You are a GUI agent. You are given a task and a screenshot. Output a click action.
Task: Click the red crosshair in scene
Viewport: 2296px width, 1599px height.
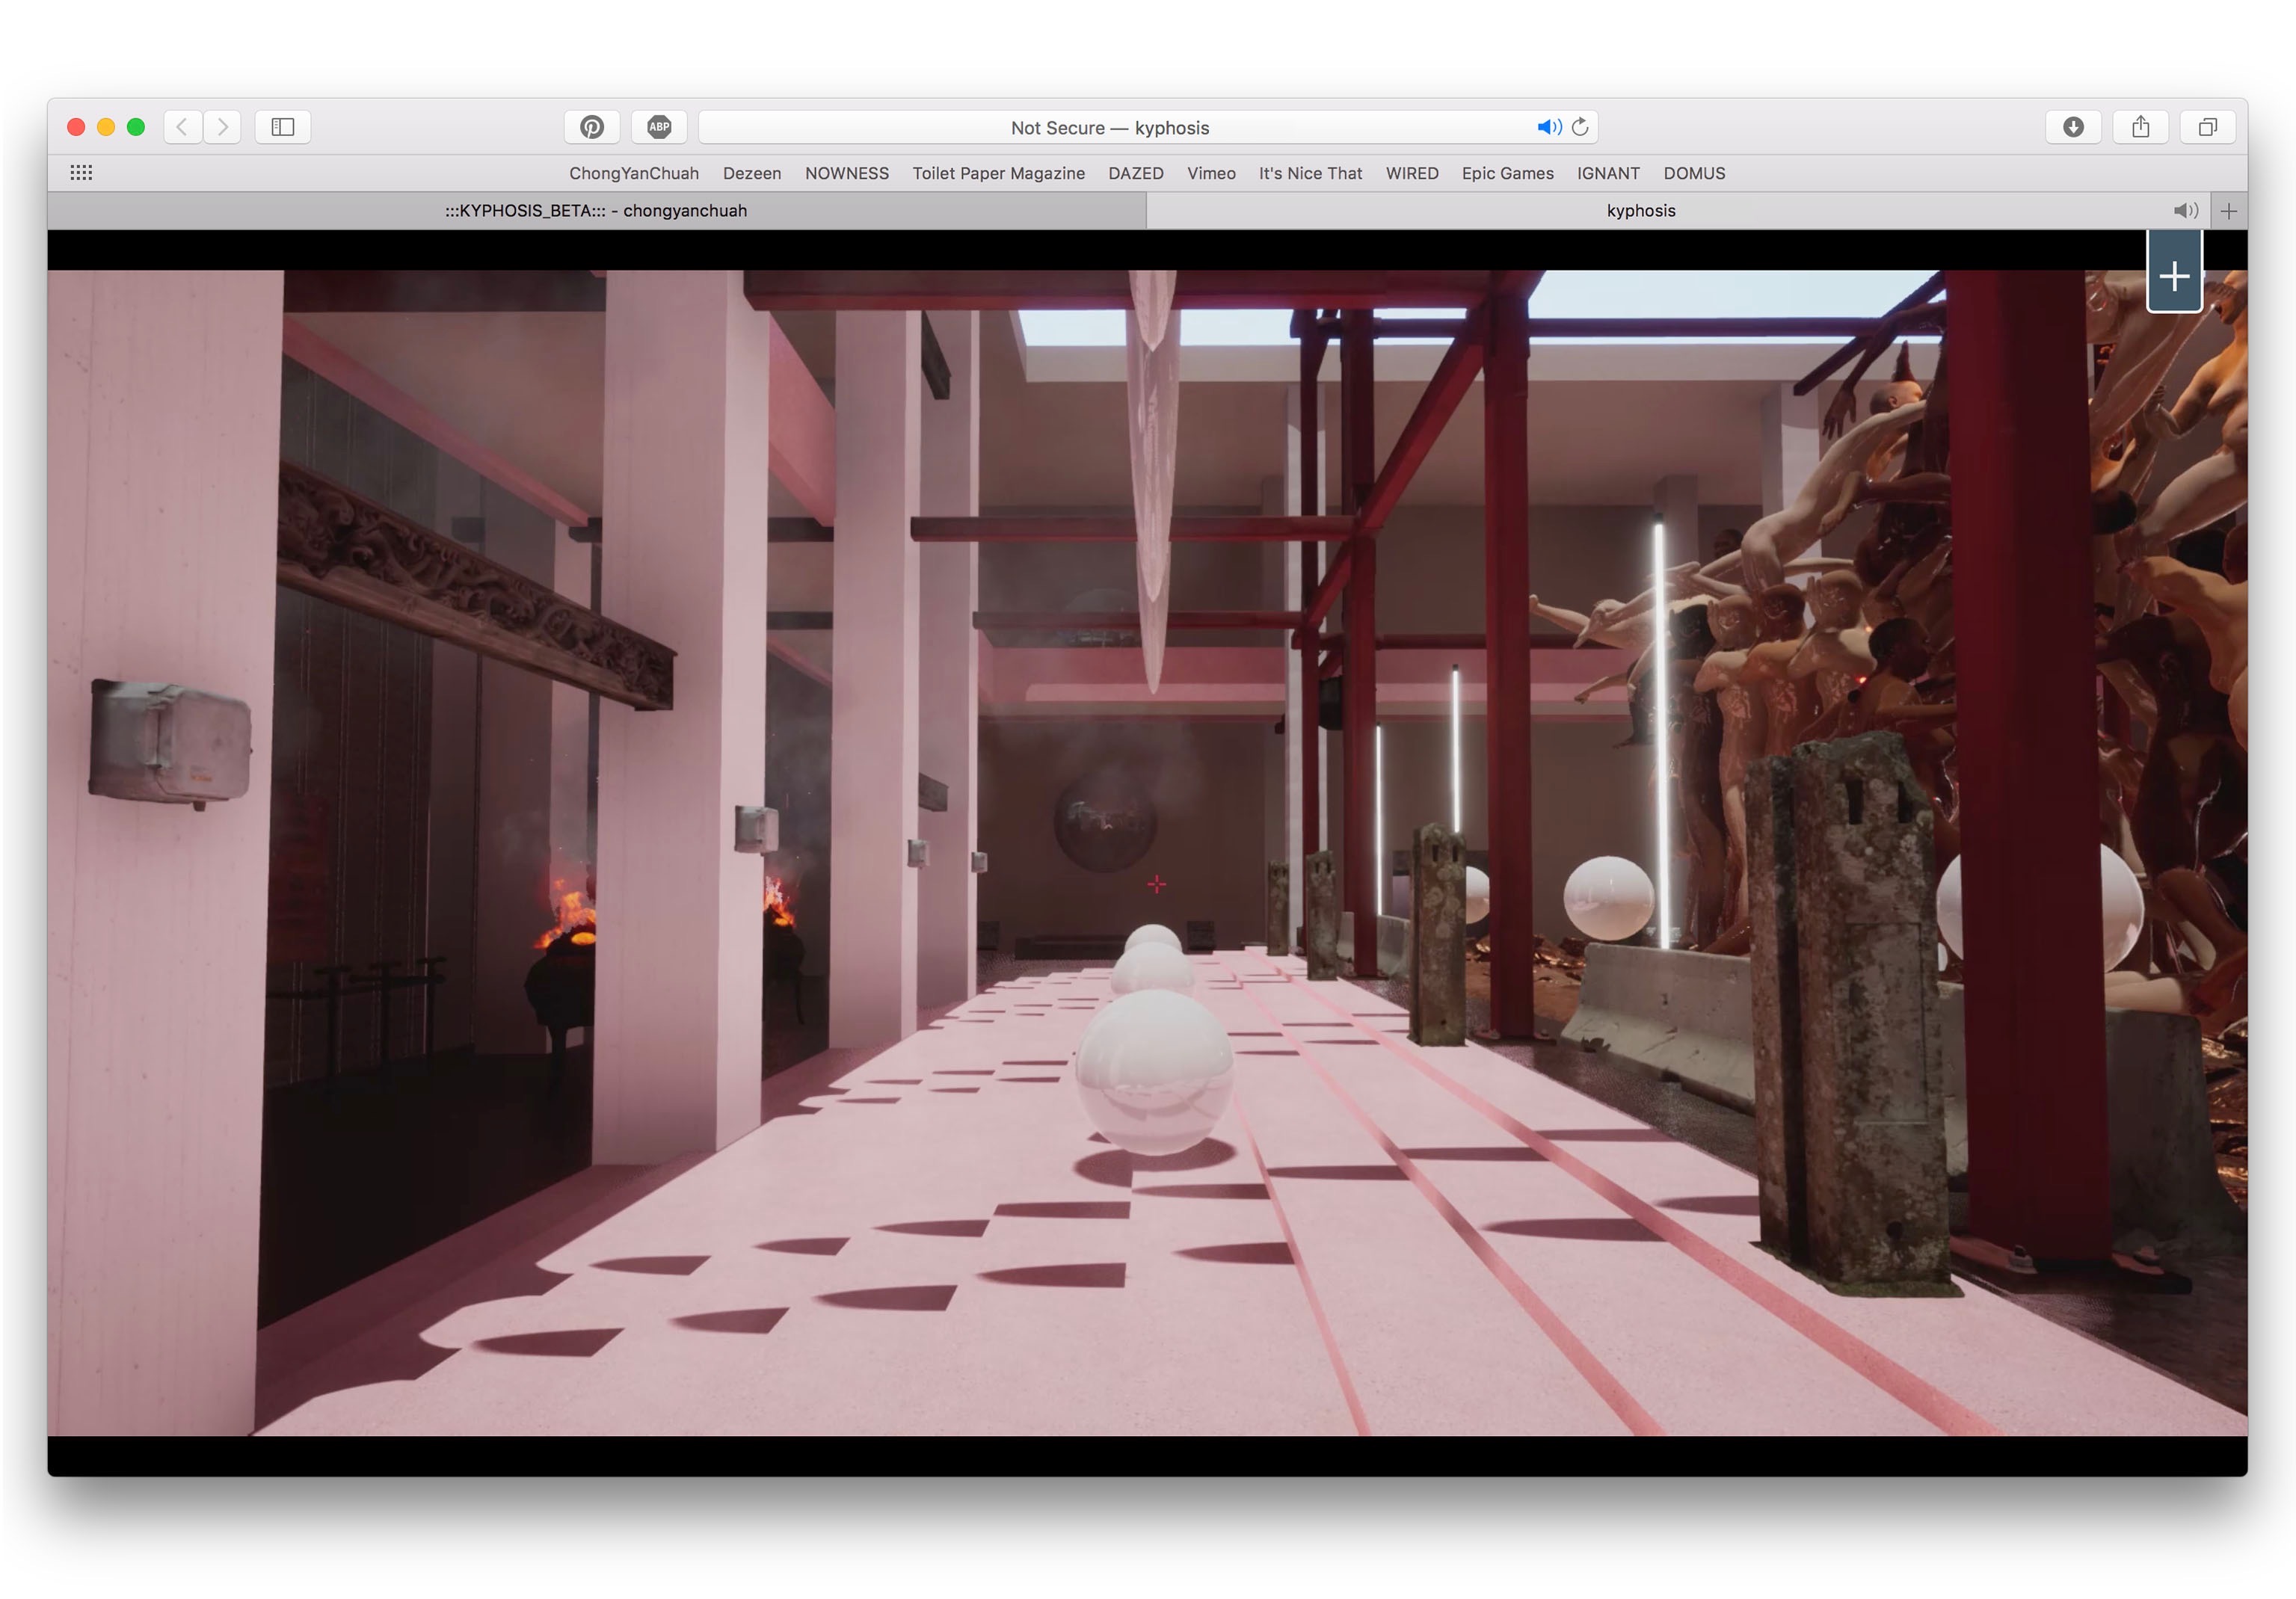point(1157,884)
